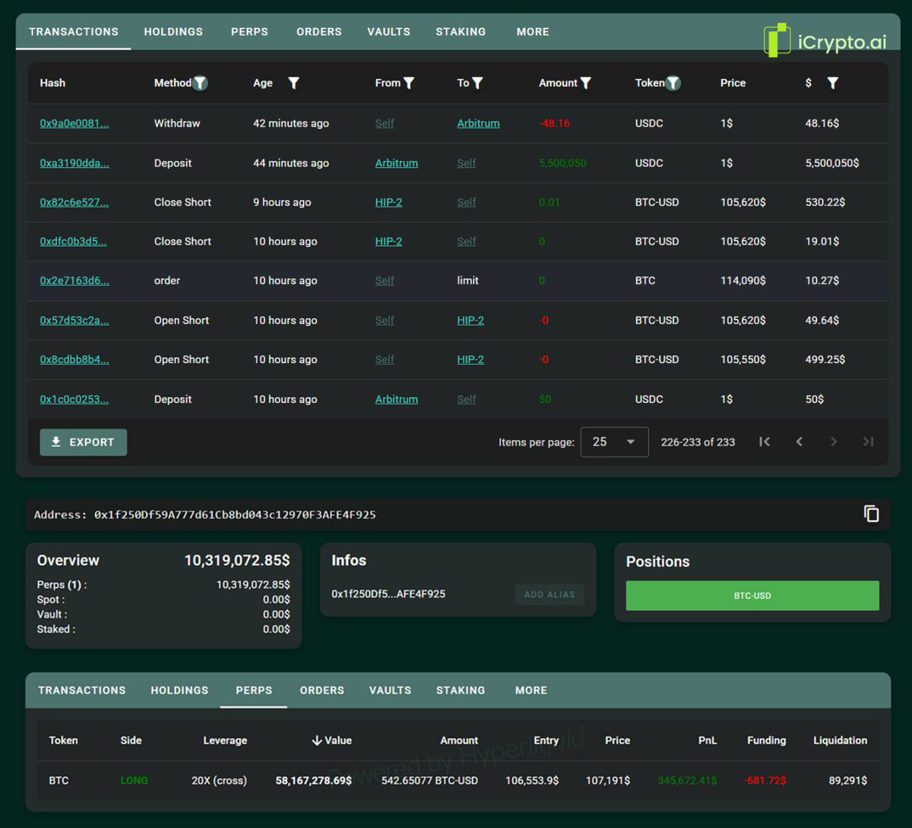This screenshot has width=912, height=828.
Task: Select the Hash column header
Action: pos(52,83)
